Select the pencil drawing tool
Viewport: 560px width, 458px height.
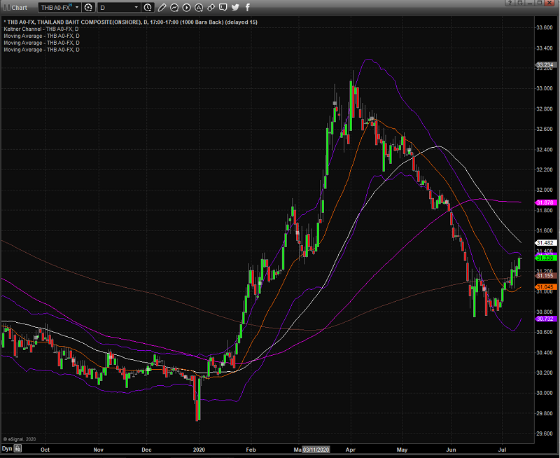click(162, 7)
